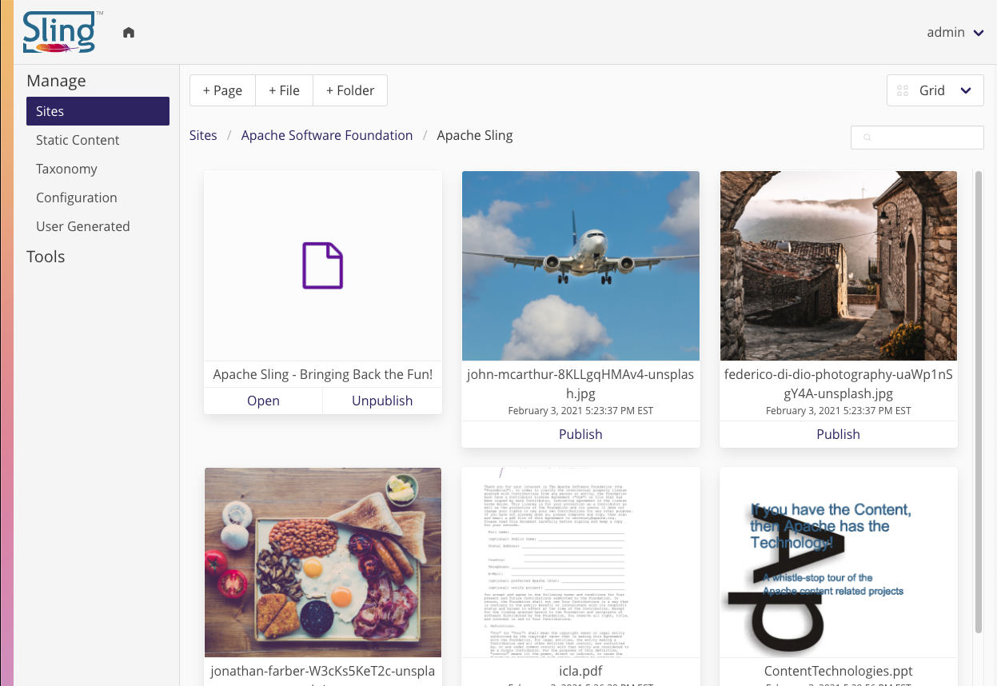Click the search magnifier icon
The width and height of the screenshot is (997, 686).
[867, 138]
